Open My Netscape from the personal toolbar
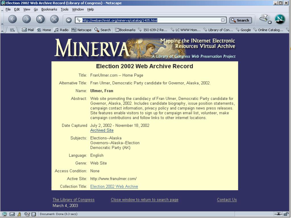 tap(81, 30)
